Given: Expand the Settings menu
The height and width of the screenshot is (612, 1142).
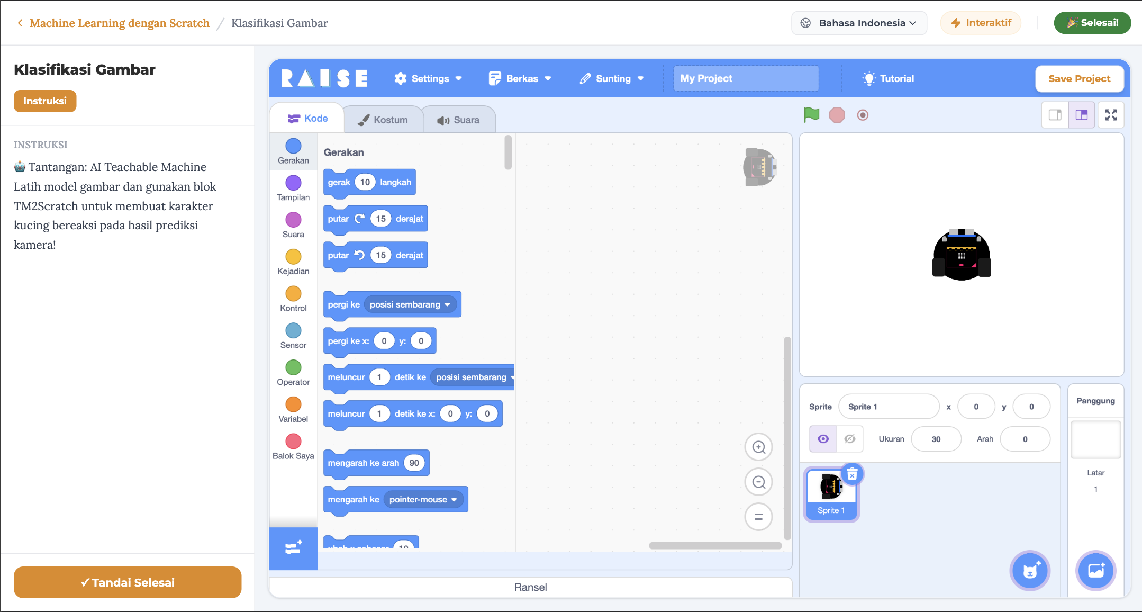Looking at the screenshot, I should pyautogui.click(x=428, y=78).
